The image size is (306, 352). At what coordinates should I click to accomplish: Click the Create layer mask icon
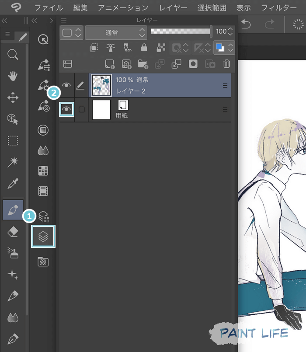[x=193, y=64]
